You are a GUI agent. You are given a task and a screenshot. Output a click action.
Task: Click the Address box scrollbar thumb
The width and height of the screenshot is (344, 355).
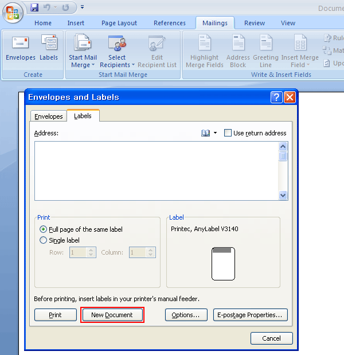(x=283, y=156)
